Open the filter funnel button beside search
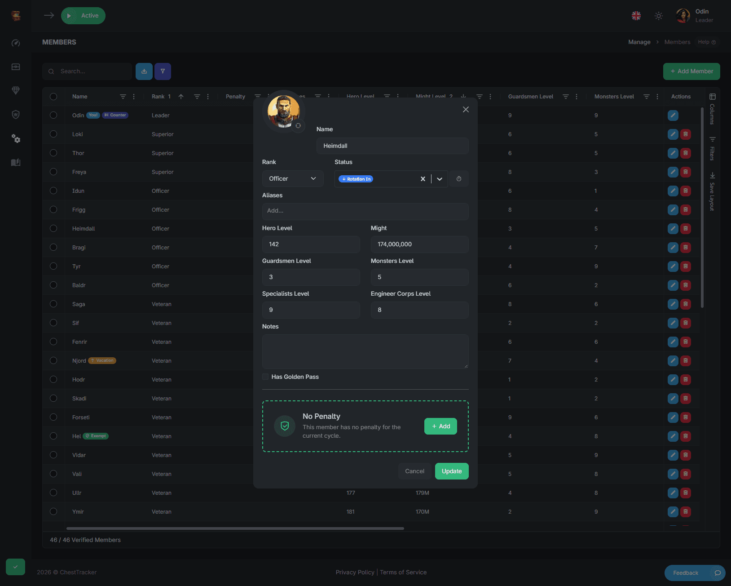The width and height of the screenshot is (731, 586). 163,71
